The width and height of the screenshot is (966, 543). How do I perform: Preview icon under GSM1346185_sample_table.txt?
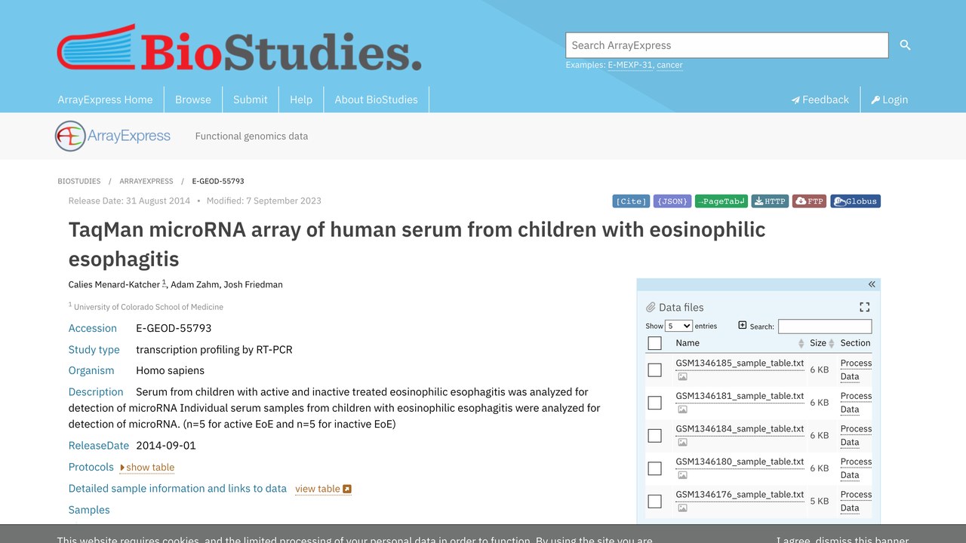[x=682, y=376]
